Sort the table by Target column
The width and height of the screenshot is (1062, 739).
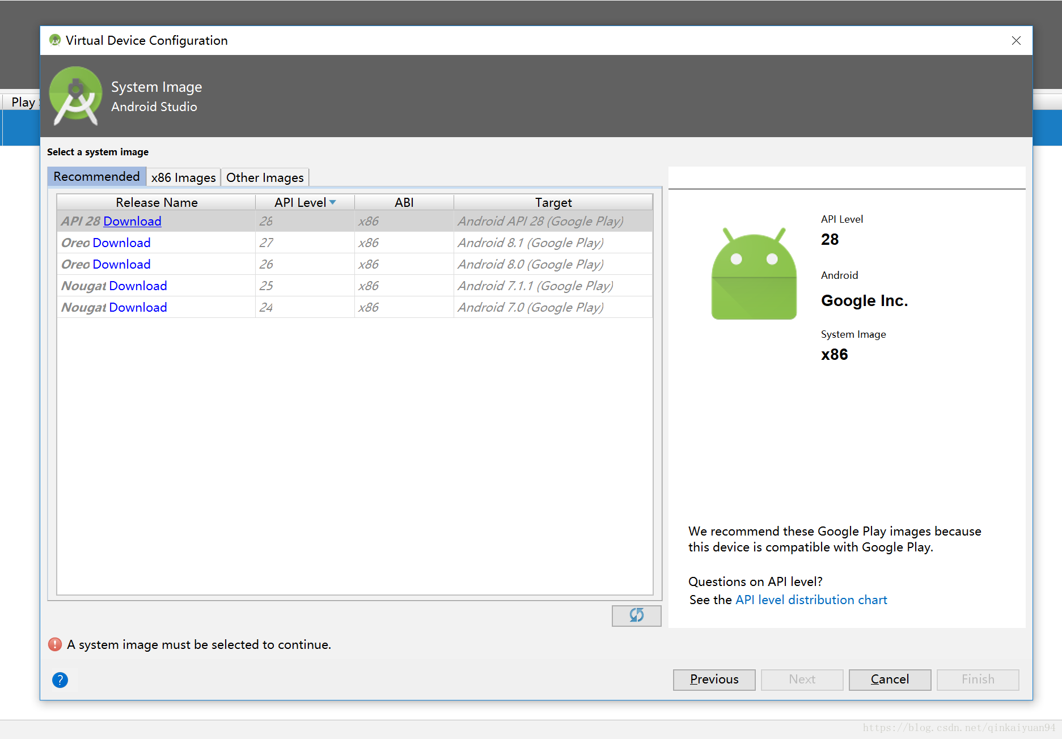[553, 202]
